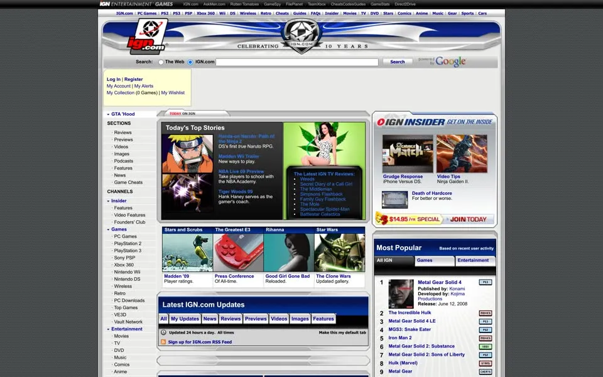Click the clock icon beside Updated 24 hours

click(163, 332)
